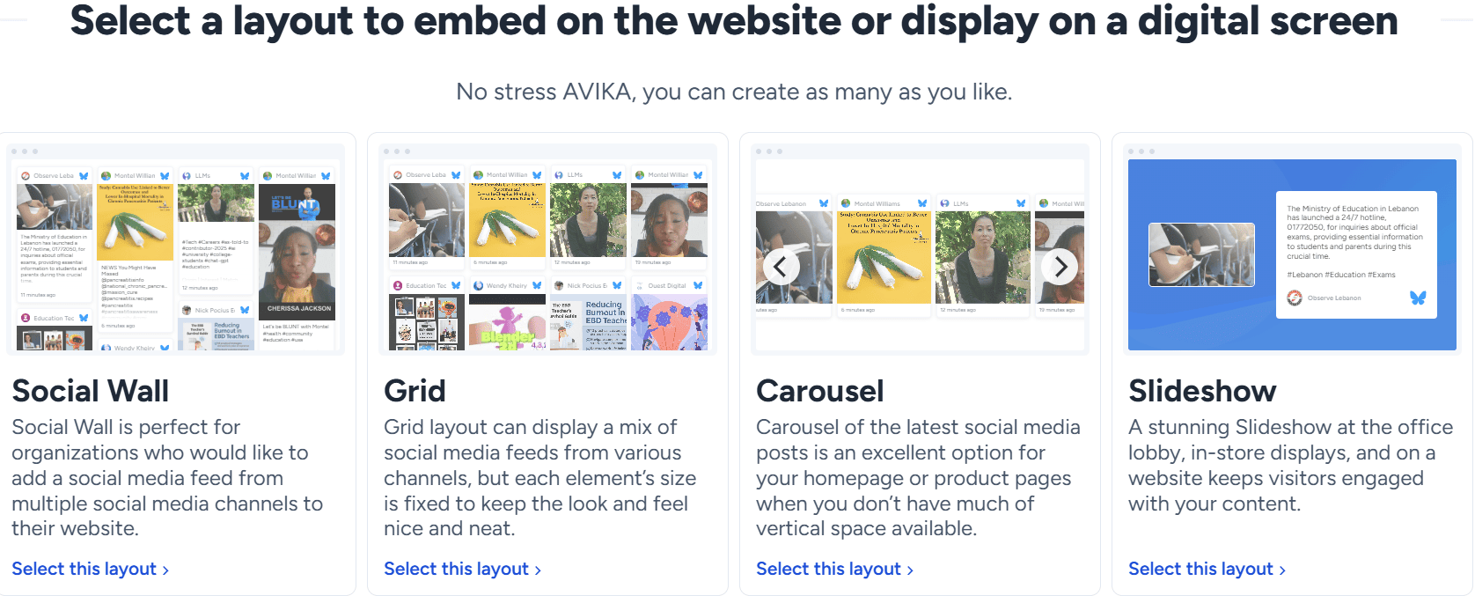This screenshot has width=1475, height=603.
Task: Click the Observe Lebanon avatar in Slideshow preview
Action: pyautogui.click(x=1295, y=298)
